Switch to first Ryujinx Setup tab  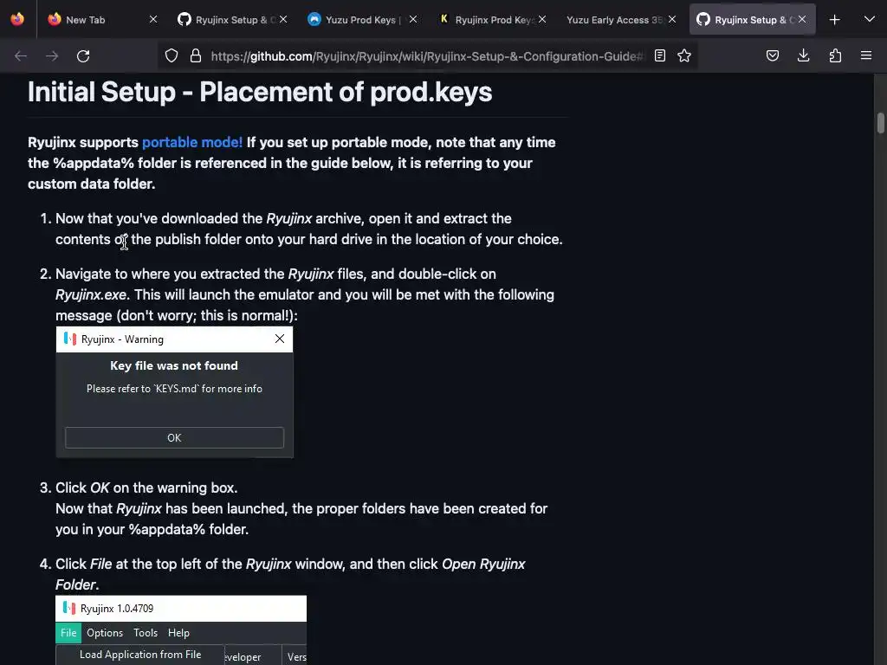232,19
